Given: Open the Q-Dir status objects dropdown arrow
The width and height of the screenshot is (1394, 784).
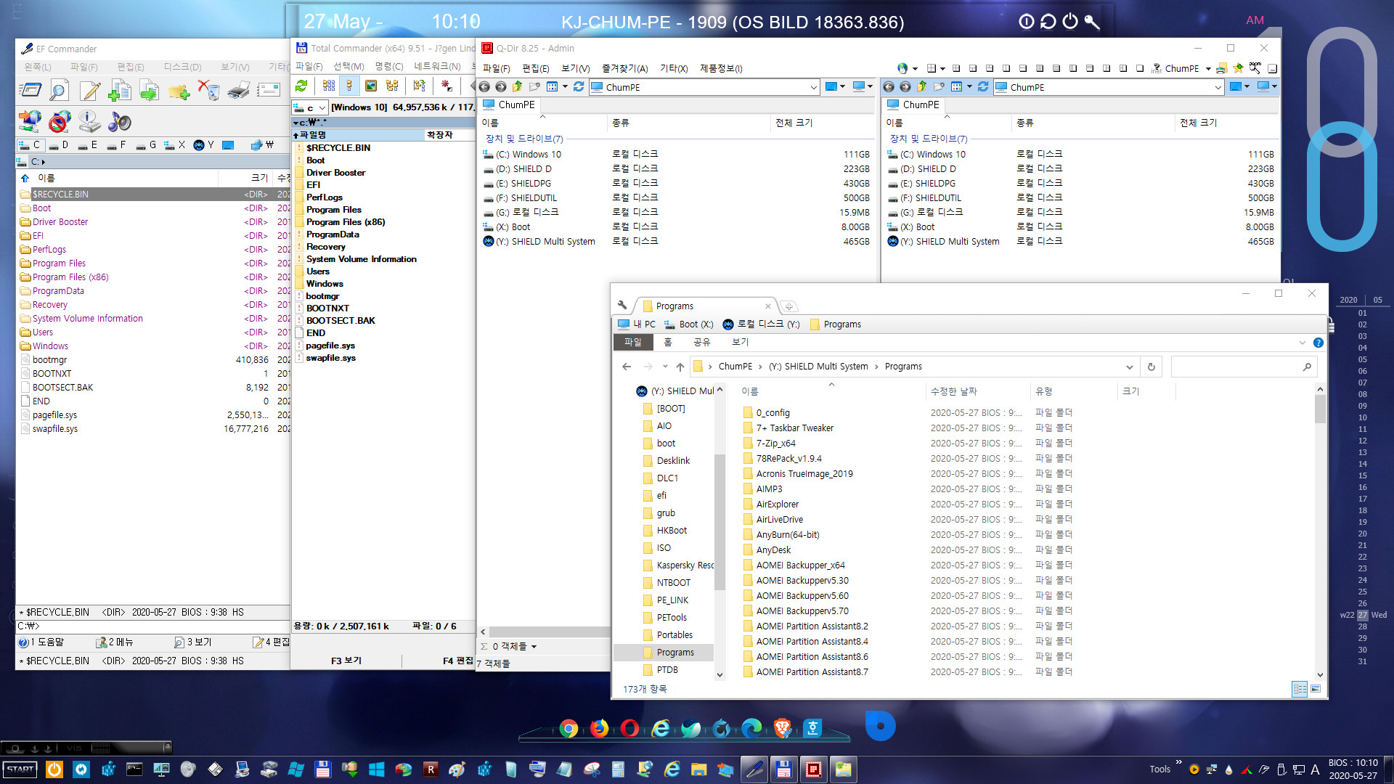Looking at the screenshot, I should [x=534, y=646].
